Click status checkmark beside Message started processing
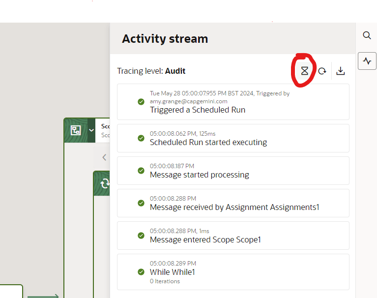 pyautogui.click(x=141, y=171)
